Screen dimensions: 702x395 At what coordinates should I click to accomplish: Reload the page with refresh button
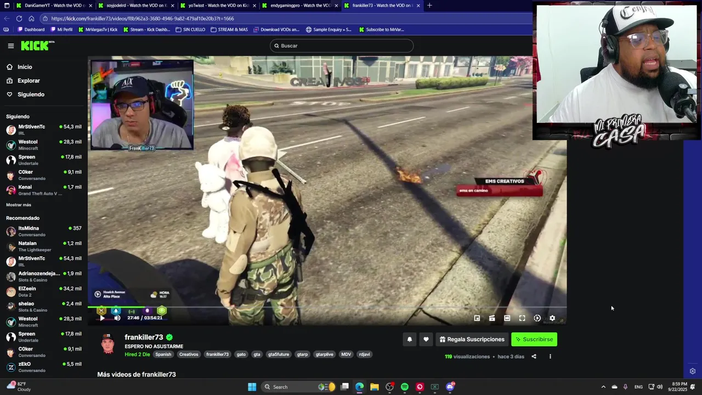click(x=19, y=19)
